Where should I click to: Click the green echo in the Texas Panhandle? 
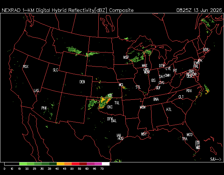[92, 104]
